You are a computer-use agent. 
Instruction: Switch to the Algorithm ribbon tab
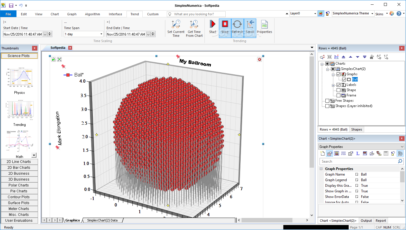coord(92,14)
